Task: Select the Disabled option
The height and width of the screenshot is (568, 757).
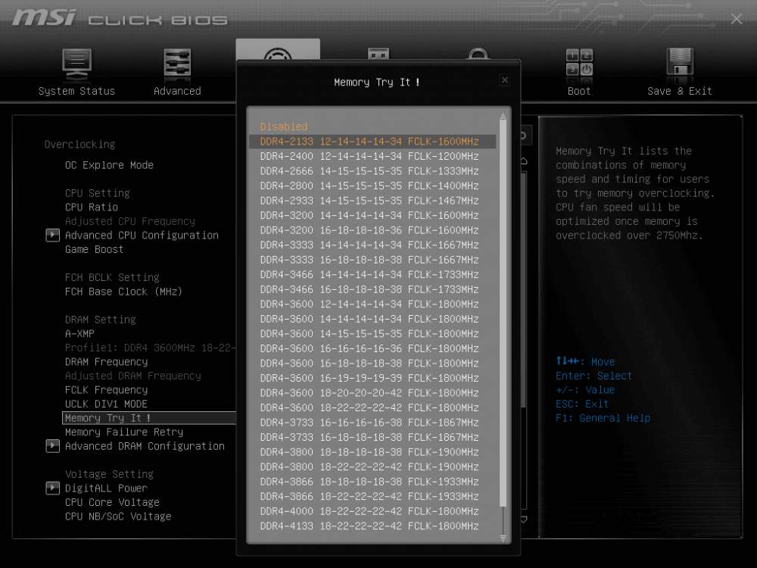Action: [x=283, y=126]
